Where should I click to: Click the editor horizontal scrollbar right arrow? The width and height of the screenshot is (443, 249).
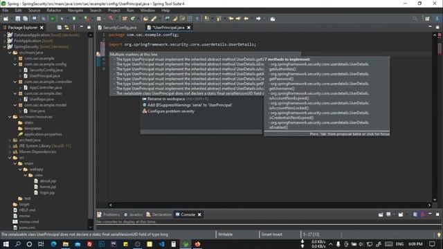(x=429, y=205)
